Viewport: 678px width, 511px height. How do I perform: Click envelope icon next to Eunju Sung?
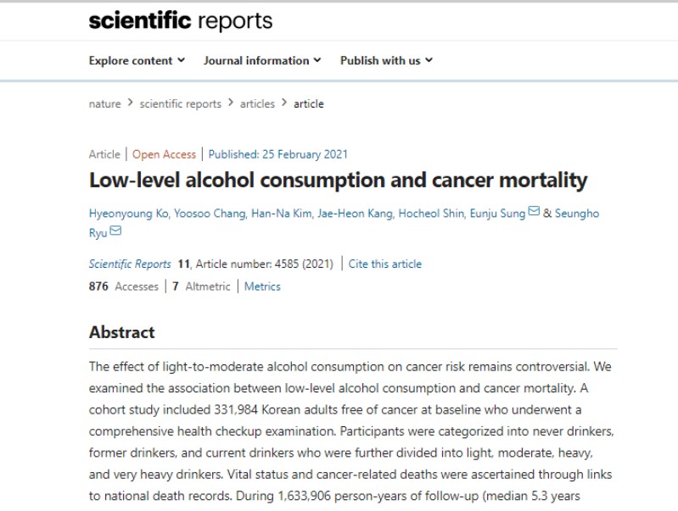[534, 213]
